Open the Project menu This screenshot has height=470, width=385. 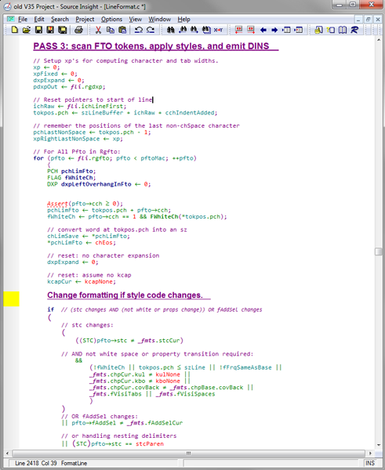pos(85,19)
